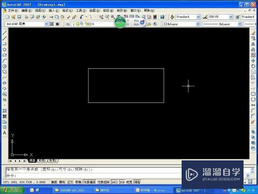Select the Arc draw tool
Image resolution: width=258 pixels, height=194 pixels.
[5, 61]
